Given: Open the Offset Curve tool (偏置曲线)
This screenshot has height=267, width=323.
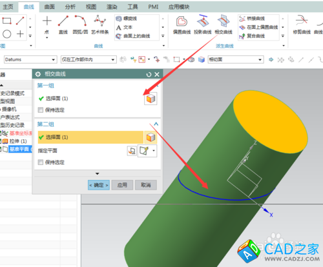Looking at the screenshot, I should (x=182, y=22).
